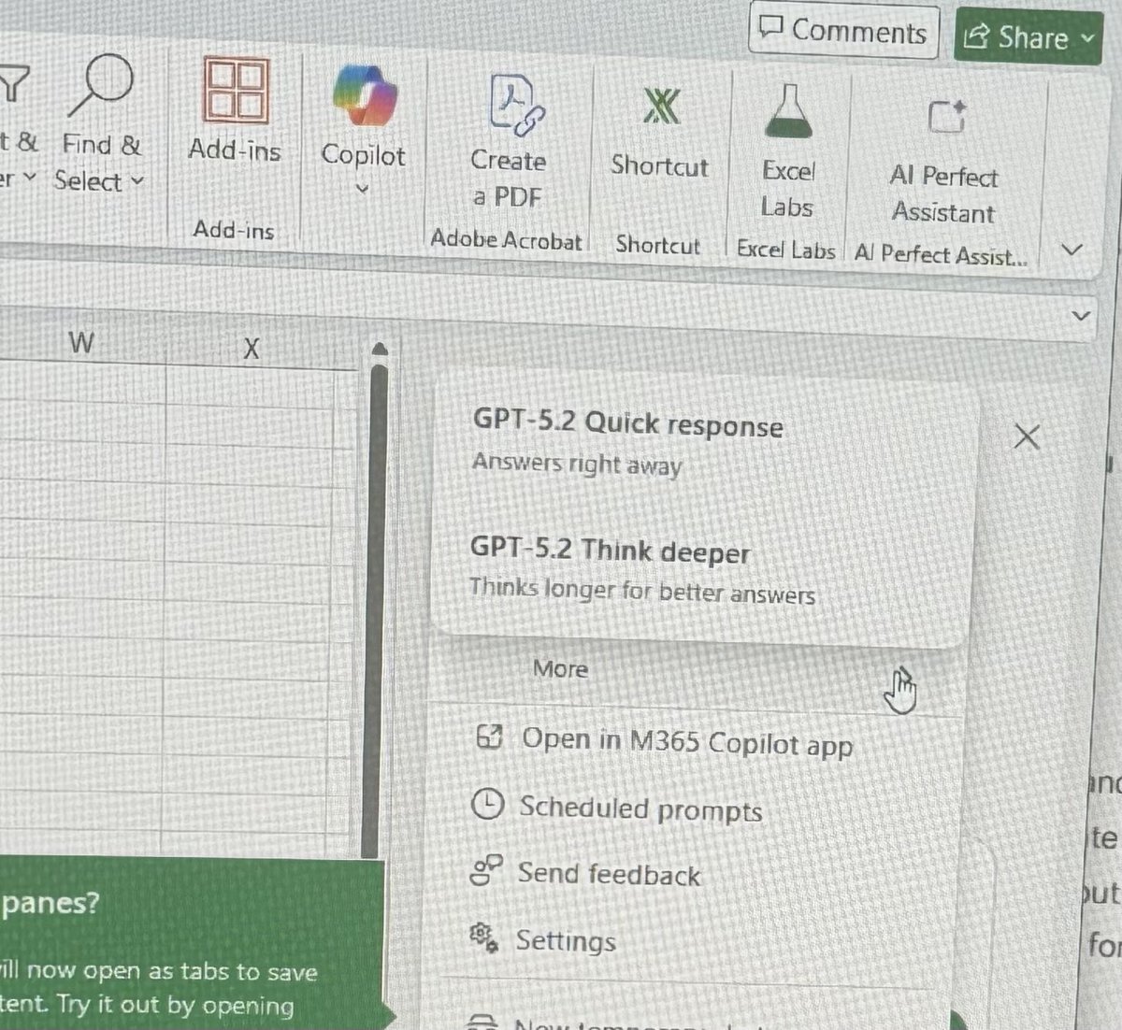This screenshot has height=1030, width=1122.
Task: Launch the AI Perfect Assistant icon
Action: pyautogui.click(x=946, y=117)
